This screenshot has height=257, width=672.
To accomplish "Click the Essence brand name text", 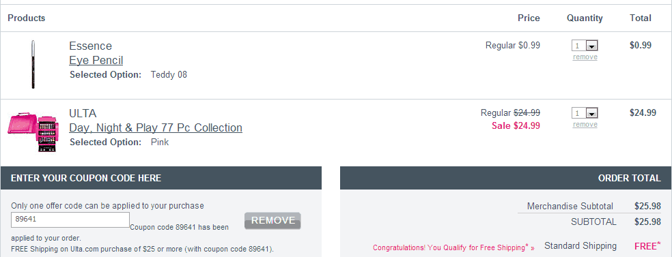I will click(90, 46).
